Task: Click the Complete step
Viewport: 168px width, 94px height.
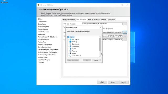Action: click(x=41, y=62)
